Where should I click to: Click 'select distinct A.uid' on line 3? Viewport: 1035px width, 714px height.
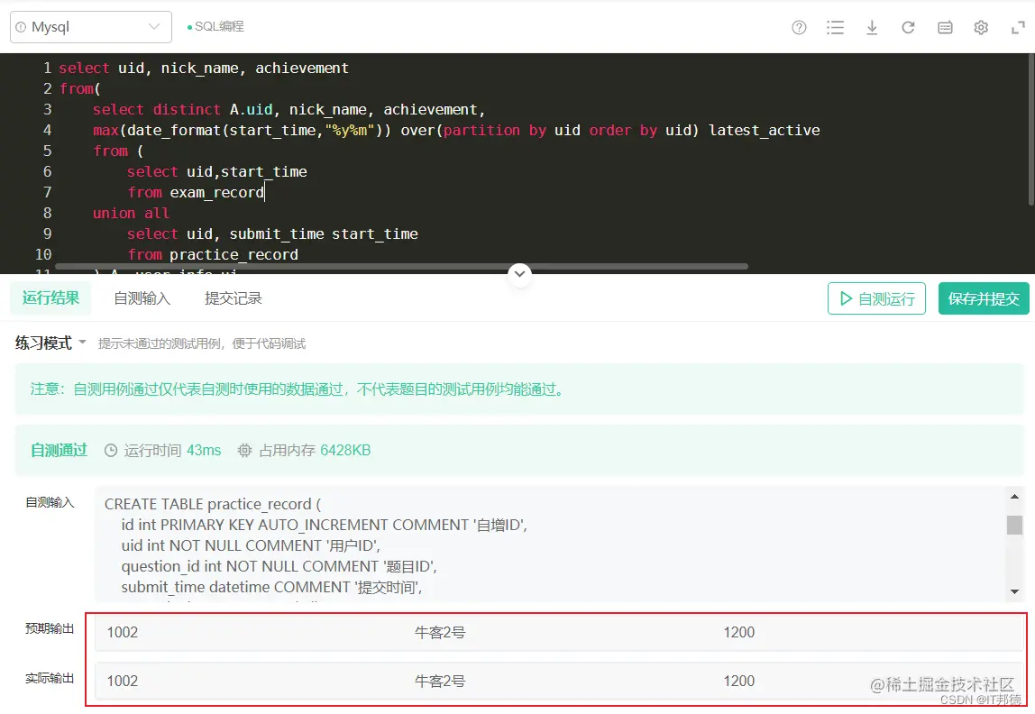183,110
